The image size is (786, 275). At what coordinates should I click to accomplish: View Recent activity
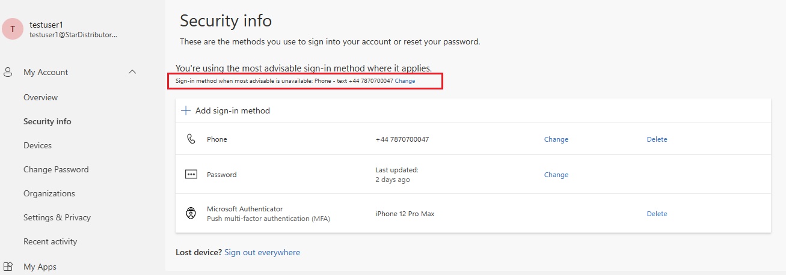pyautogui.click(x=50, y=241)
